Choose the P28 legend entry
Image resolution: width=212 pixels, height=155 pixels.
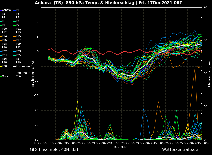point(3,63)
